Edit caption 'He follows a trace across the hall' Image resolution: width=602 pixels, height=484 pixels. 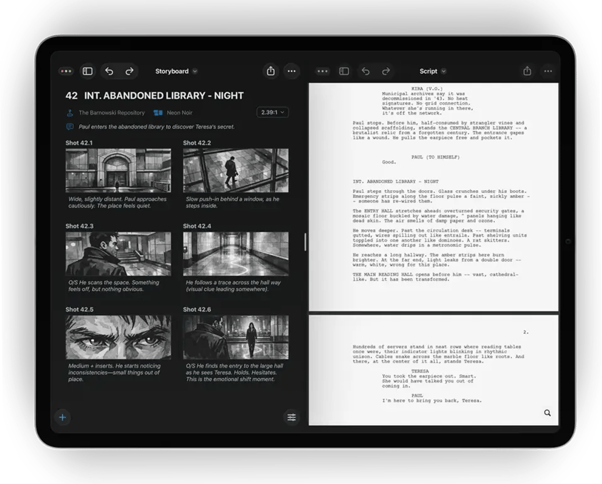point(233,286)
